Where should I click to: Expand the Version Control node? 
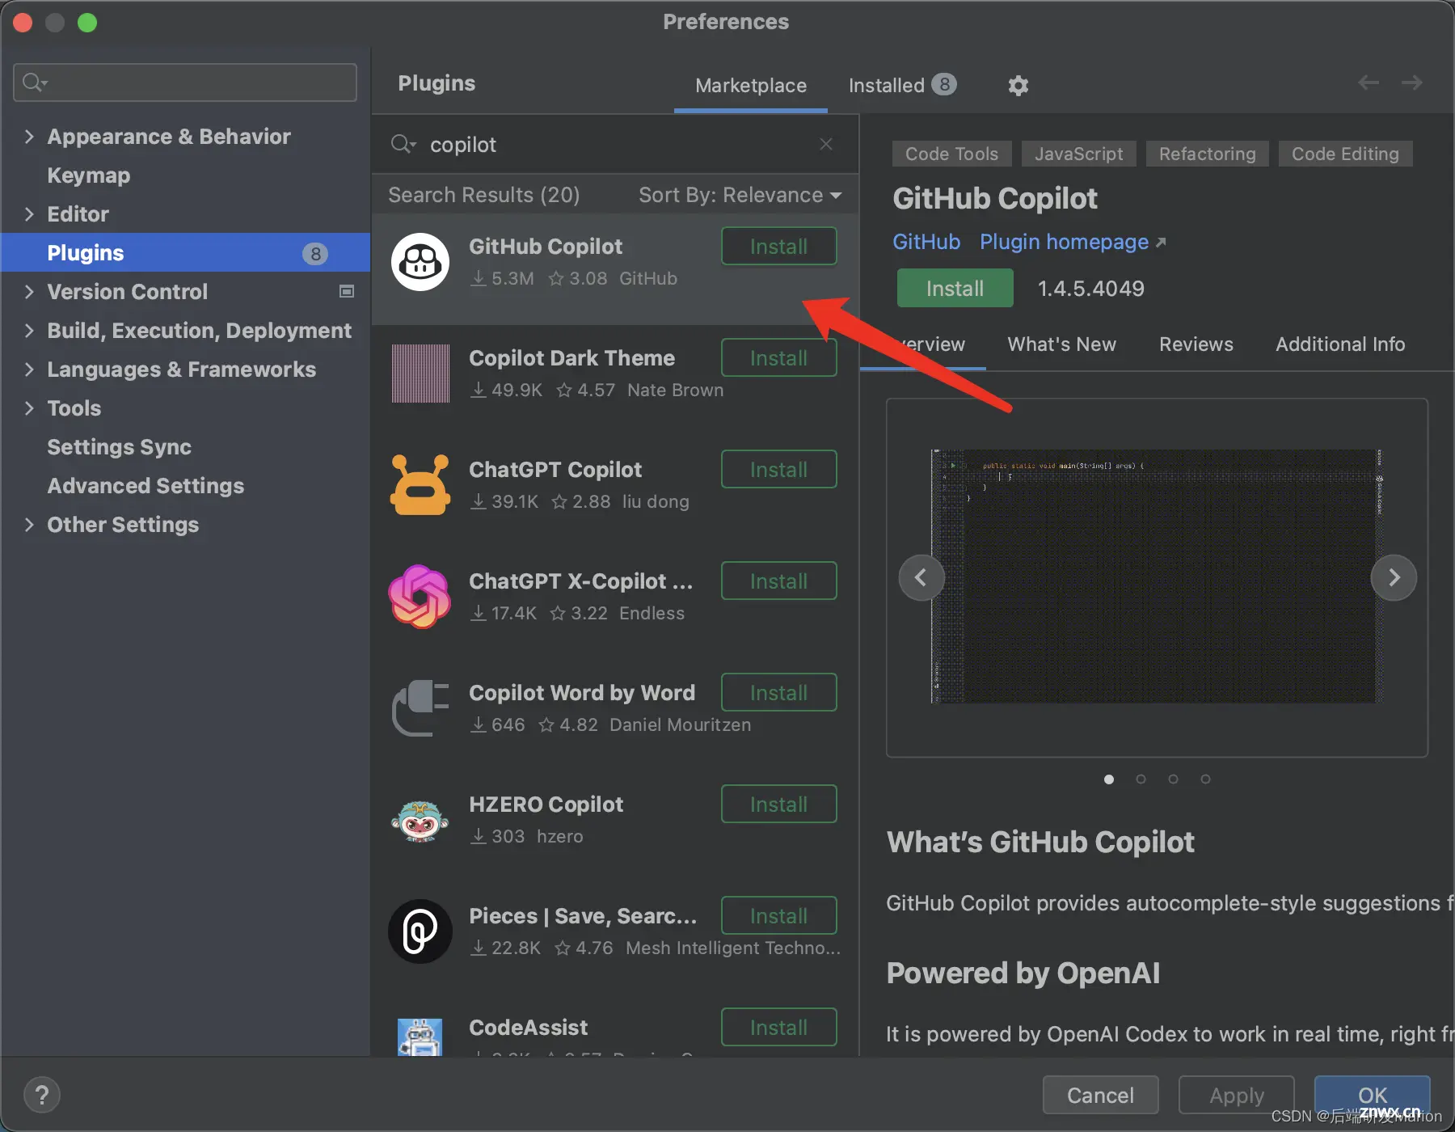tap(29, 291)
